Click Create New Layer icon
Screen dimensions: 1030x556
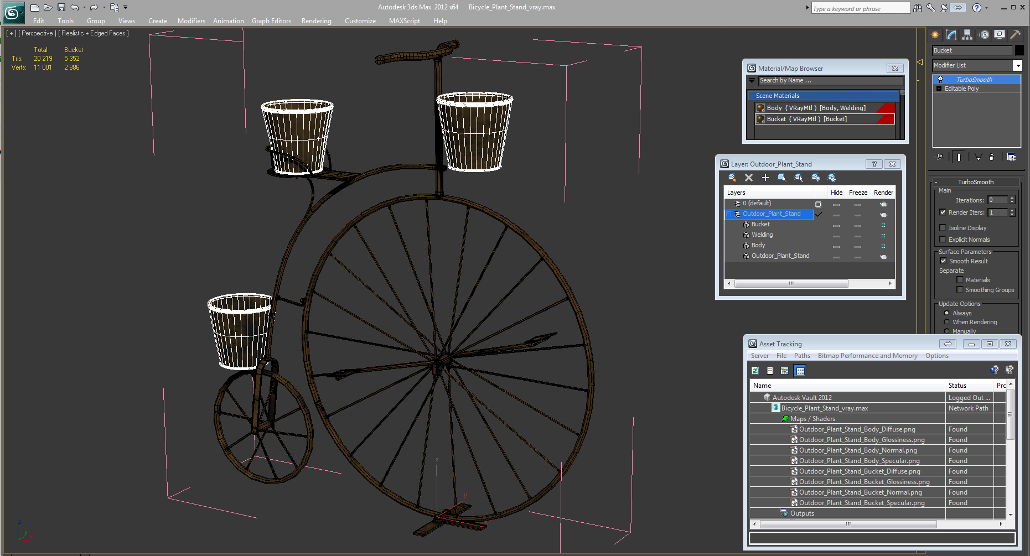point(732,178)
